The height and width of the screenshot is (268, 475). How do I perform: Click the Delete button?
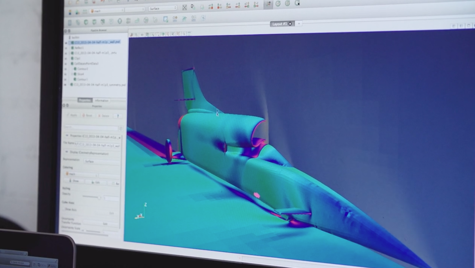[x=104, y=116]
